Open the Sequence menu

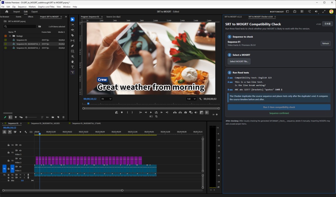tap(22, 7)
